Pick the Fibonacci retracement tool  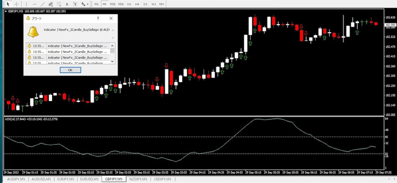tap(59, 4)
